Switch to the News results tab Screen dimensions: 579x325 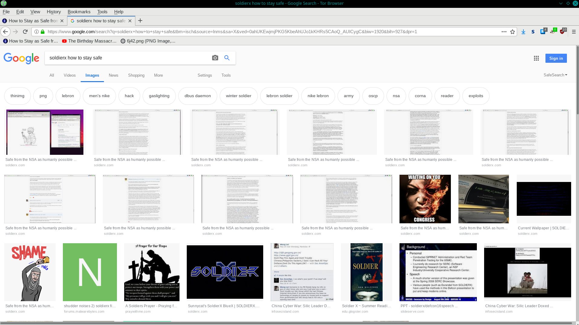coord(113,75)
